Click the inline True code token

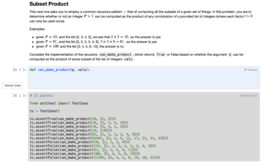coord(161,54)
